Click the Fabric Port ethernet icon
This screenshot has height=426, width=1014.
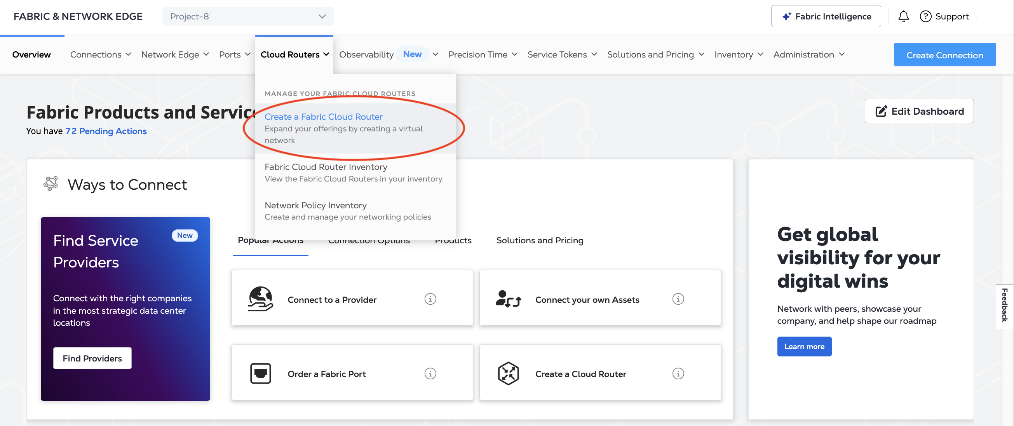click(261, 373)
